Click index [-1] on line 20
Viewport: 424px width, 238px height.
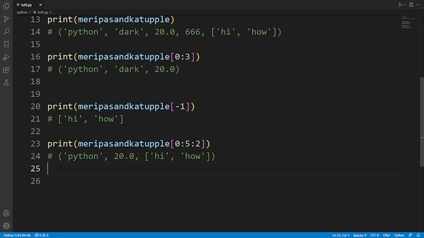[x=180, y=106]
